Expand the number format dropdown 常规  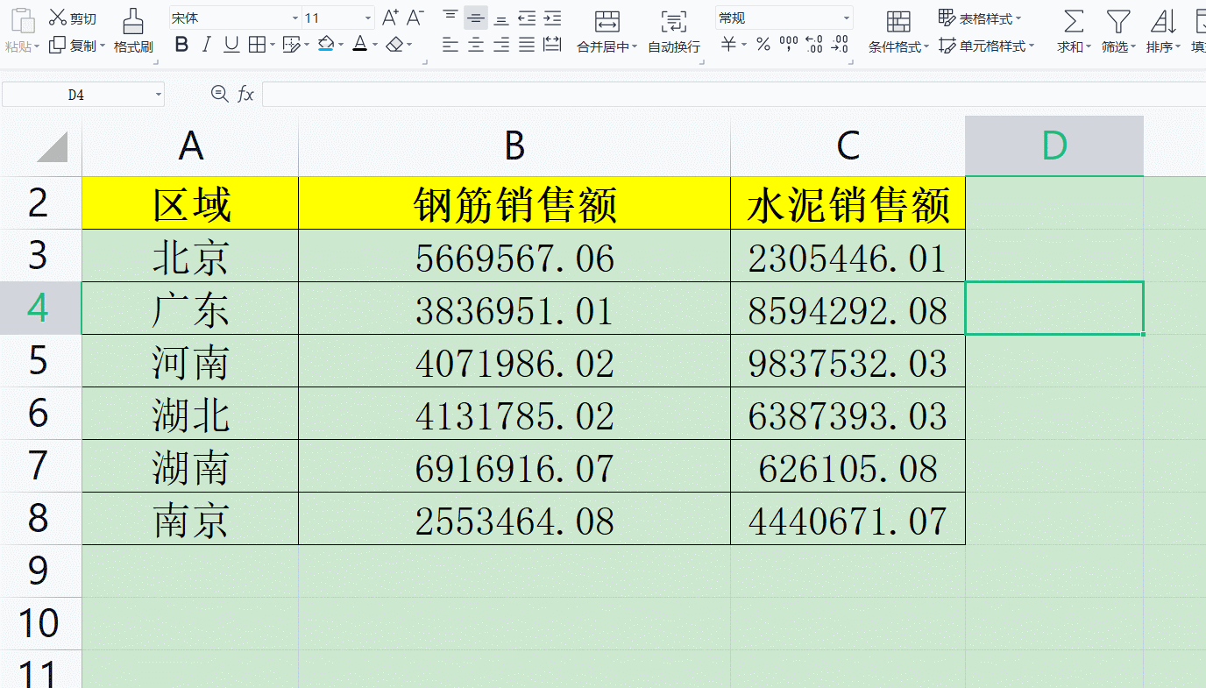[x=846, y=18]
